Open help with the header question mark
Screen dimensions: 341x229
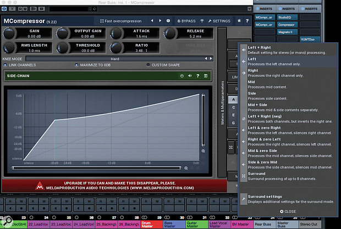pyautogui.click(x=247, y=21)
